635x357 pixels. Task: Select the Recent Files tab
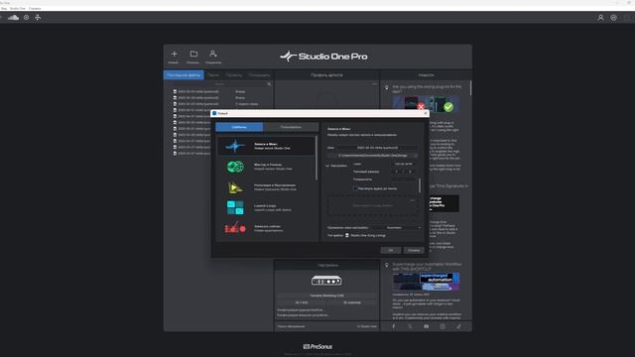[184, 75]
